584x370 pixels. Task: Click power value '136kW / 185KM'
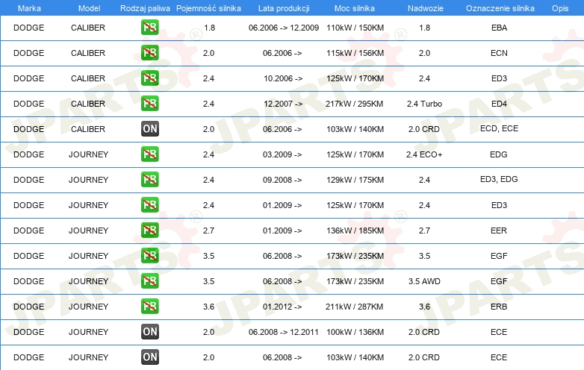tap(355, 231)
